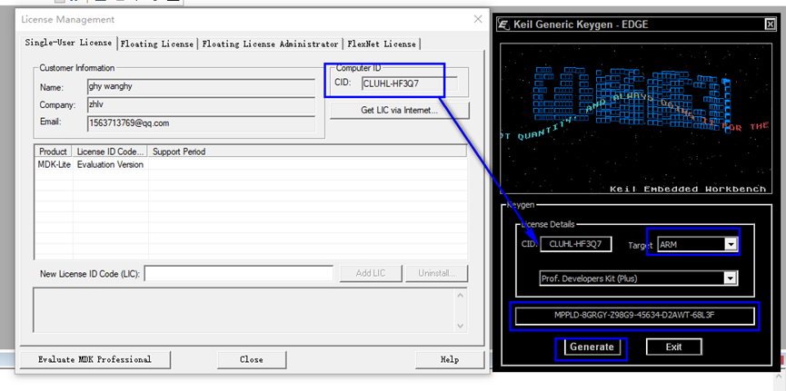Open Help in License Management

click(450, 359)
